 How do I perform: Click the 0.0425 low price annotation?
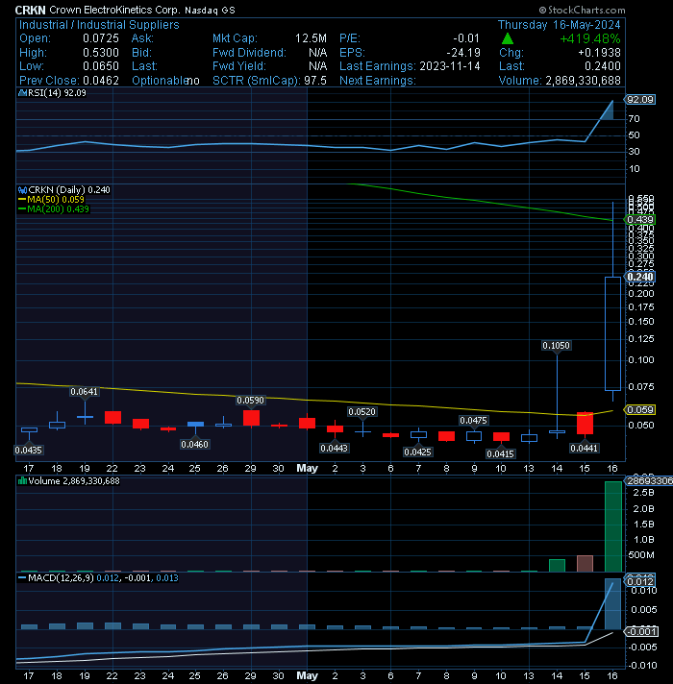(x=417, y=452)
